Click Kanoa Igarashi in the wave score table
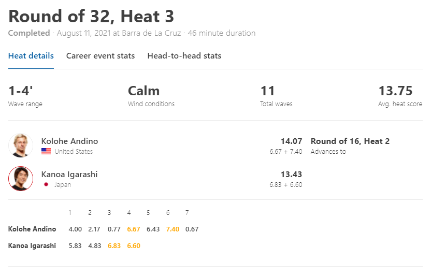The width and height of the screenshot is (431, 277). (x=32, y=245)
